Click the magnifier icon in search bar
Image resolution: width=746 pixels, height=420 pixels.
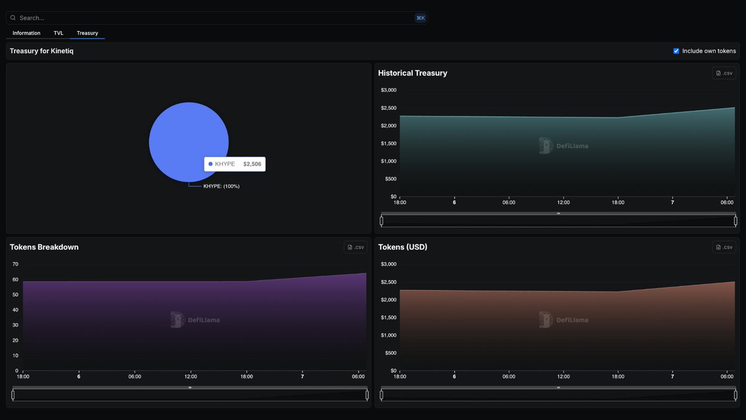pos(13,18)
